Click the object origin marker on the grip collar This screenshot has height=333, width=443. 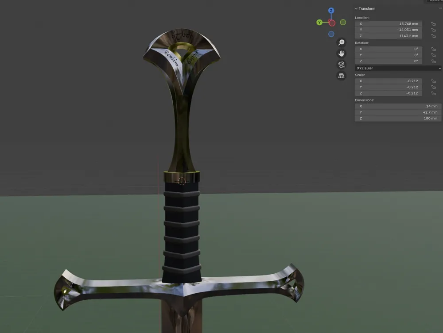tap(182, 181)
